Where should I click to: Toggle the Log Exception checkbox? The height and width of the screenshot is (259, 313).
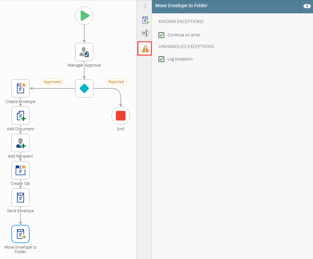point(161,59)
